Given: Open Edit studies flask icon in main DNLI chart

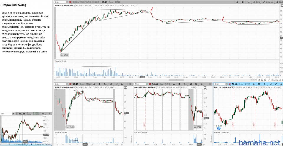Looking at the screenshot, I should (x=237, y=2).
